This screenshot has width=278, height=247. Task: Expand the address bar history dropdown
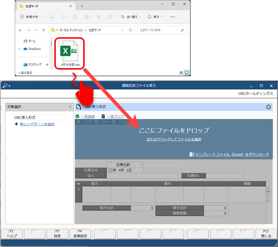tap(122, 30)
